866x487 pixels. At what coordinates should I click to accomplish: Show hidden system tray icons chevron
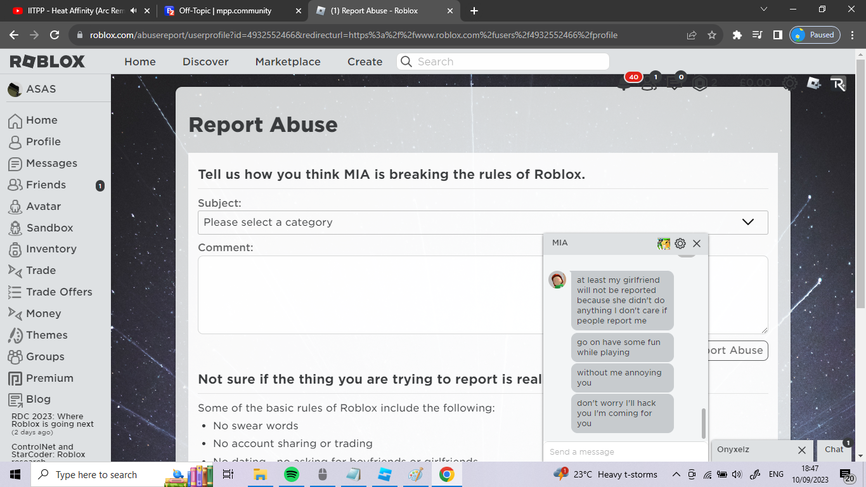coord(676,474)
